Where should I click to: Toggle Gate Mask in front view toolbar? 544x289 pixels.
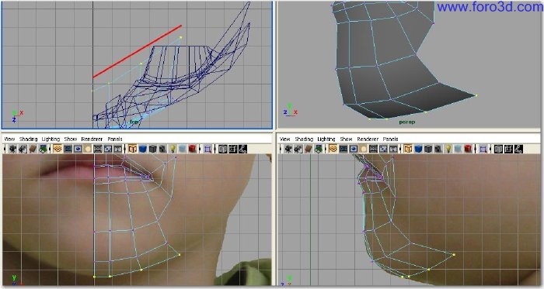point(88,149)
